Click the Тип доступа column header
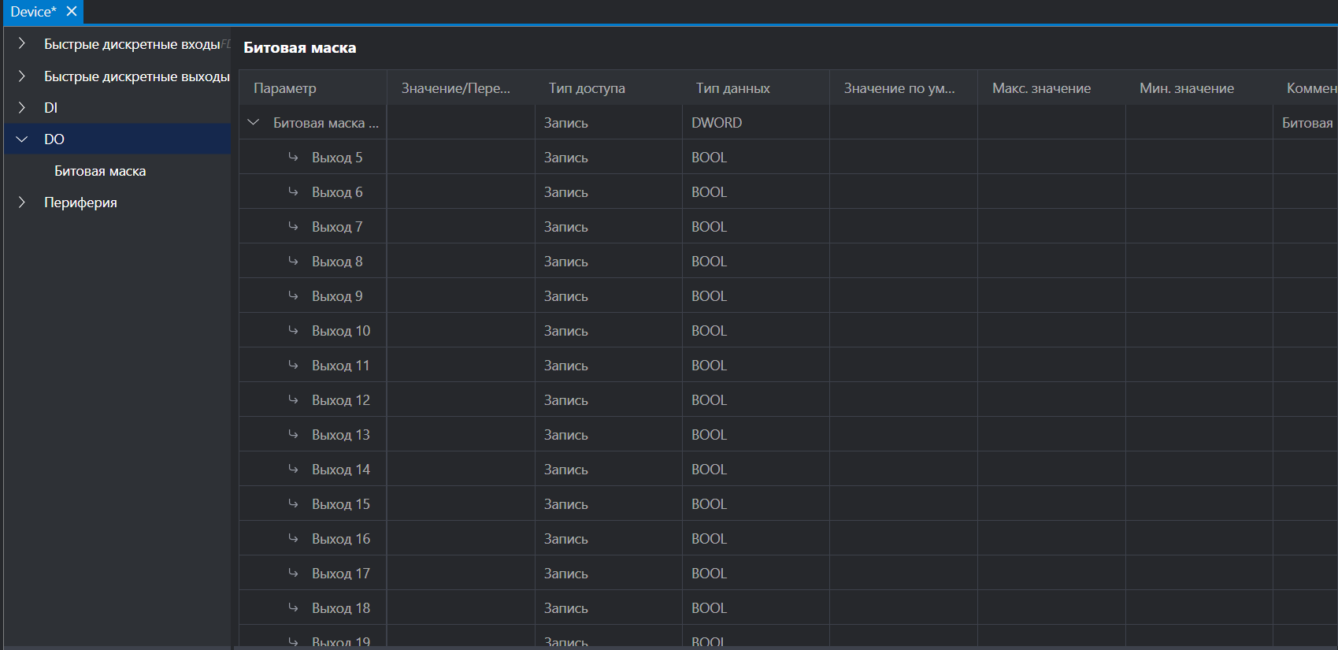Image resolution: width=1338 pixels, height=650 pixels. click(608, 88)
